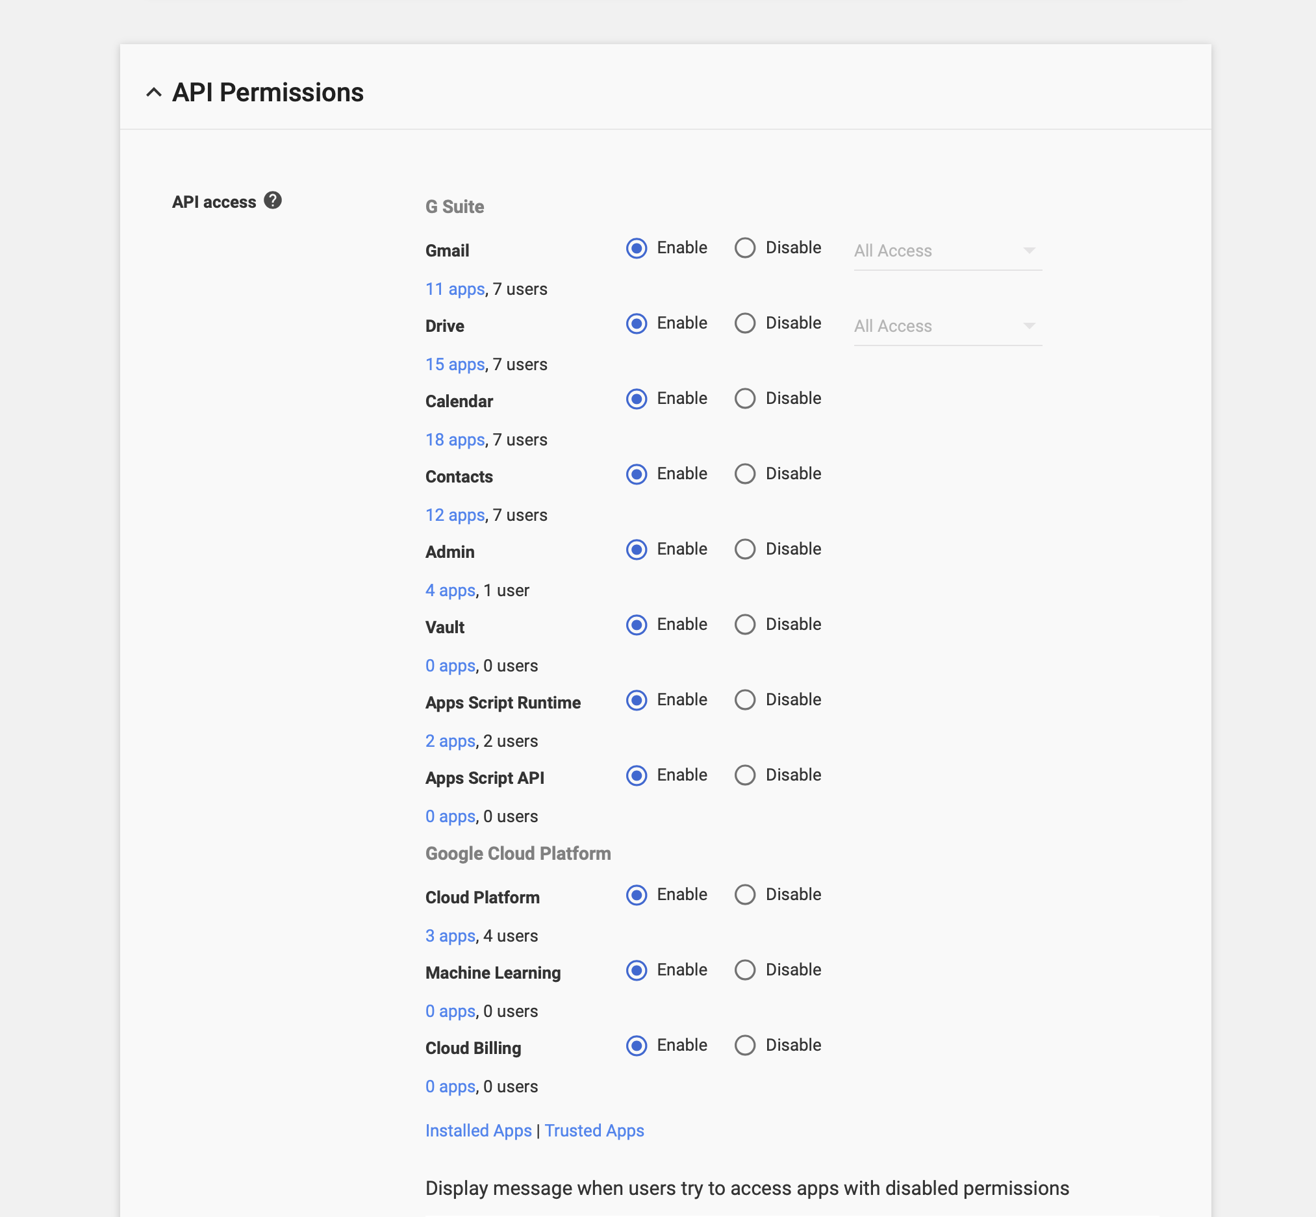This screenshot has width=1316, height=1217.
Task: Collapse the API Permissions section
Action: coord(153,92)
